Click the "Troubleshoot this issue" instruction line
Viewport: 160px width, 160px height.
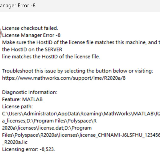click(x=77, y=71)
